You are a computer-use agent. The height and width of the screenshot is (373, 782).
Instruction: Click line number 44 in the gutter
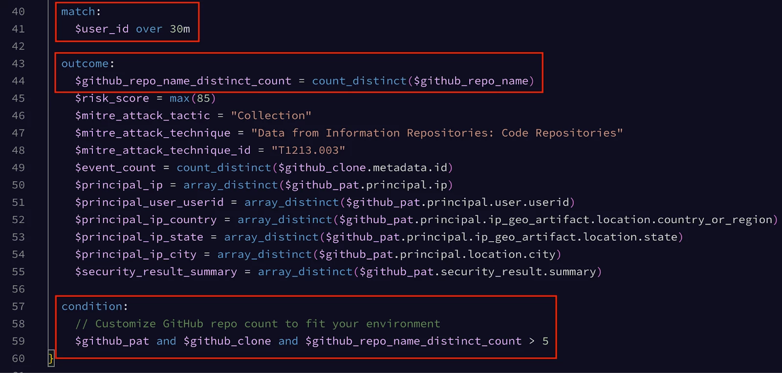click(x=18, y=81)
